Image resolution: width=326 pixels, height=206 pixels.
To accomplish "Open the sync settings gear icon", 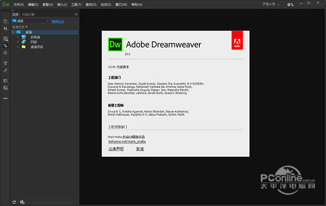I will pyautogui.click(x=291, y=4).
